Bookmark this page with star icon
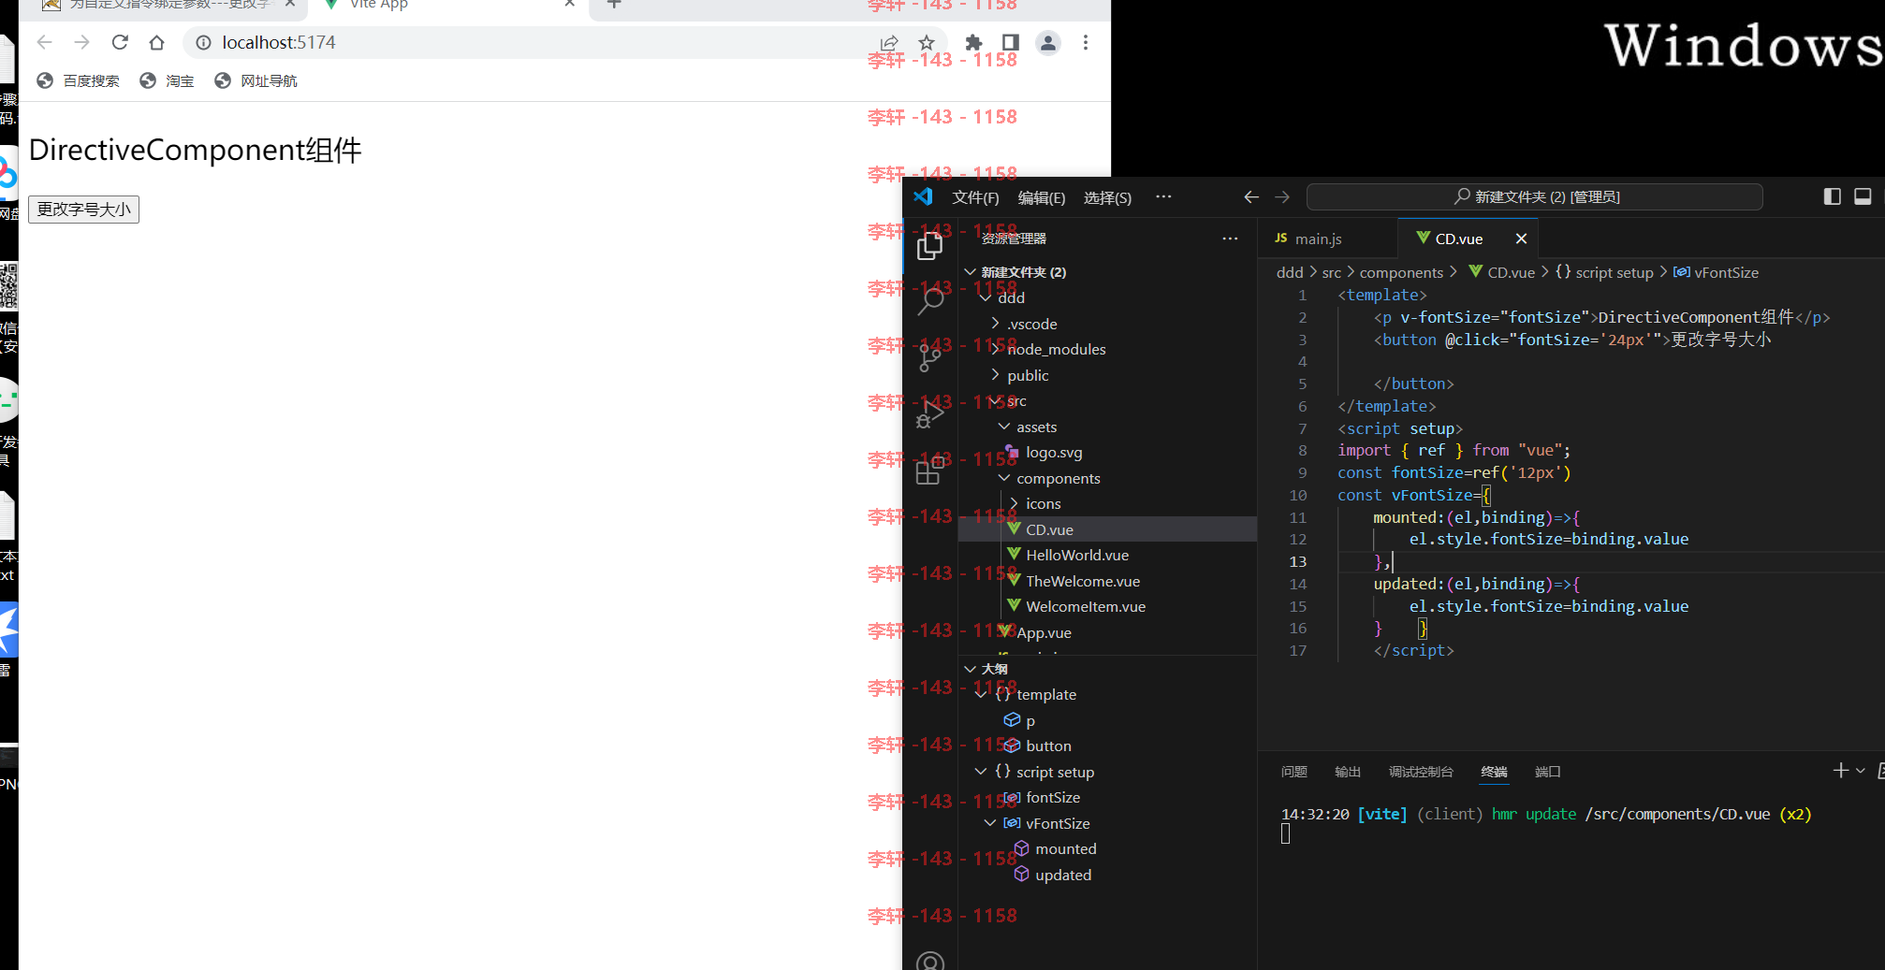The image size is (1885, 970). (x=926, y=42)
